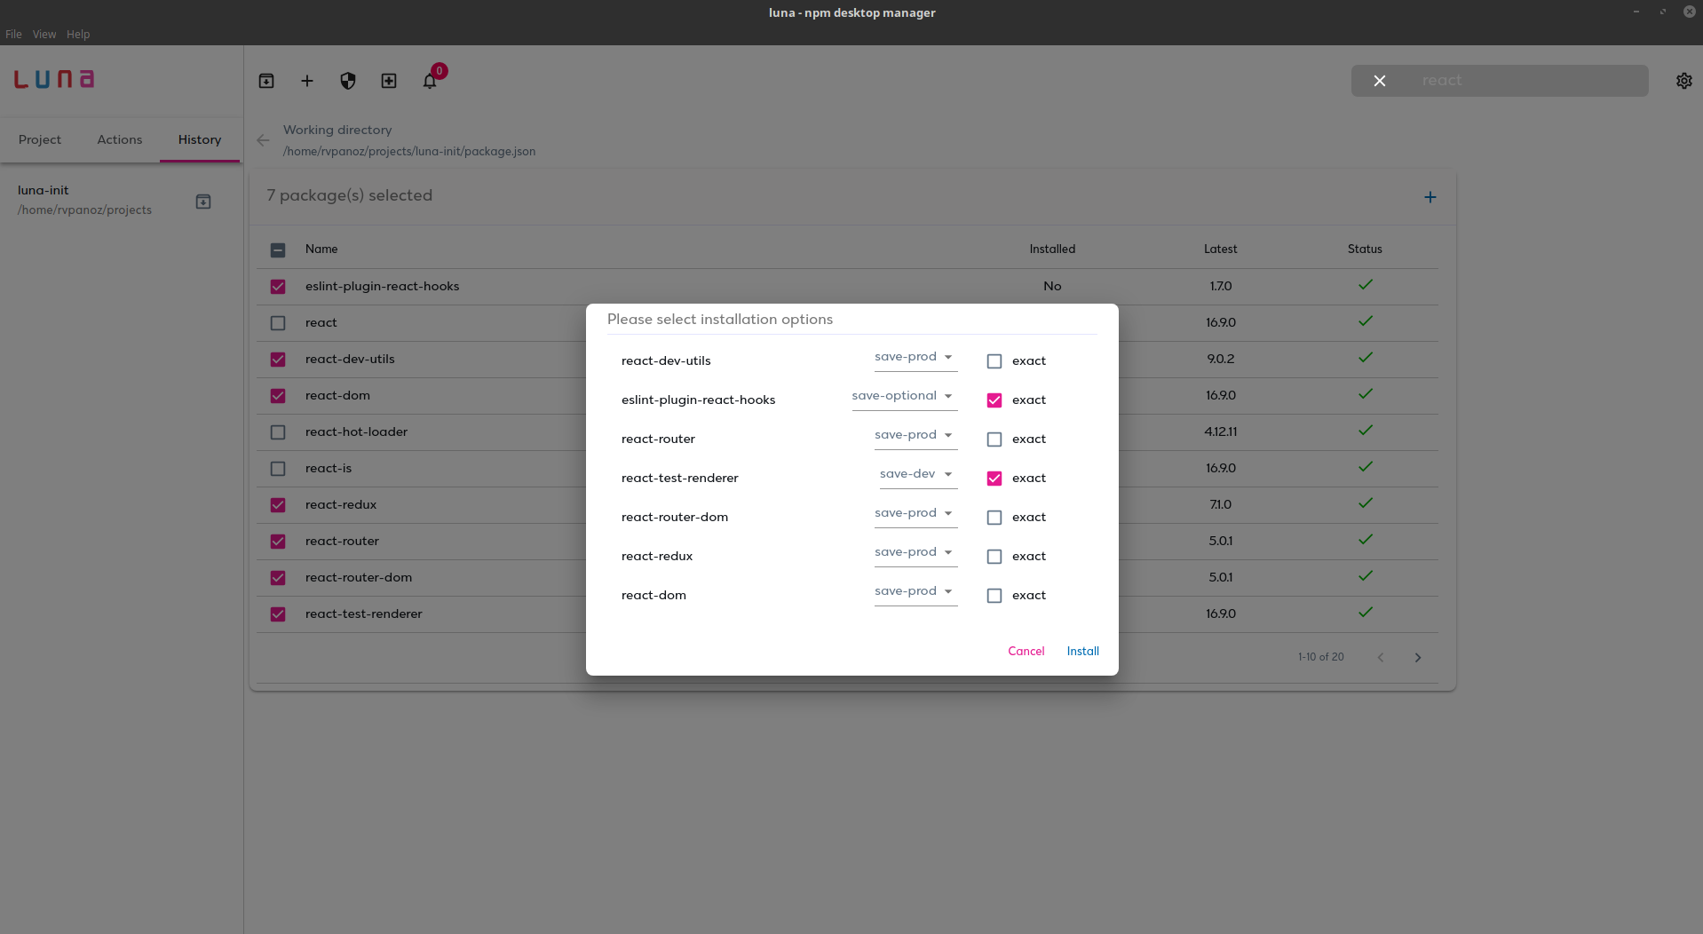Click react-dev-utils name in the table
The width and height of the screenshot is (1703, 934).
tap(350, 359)
